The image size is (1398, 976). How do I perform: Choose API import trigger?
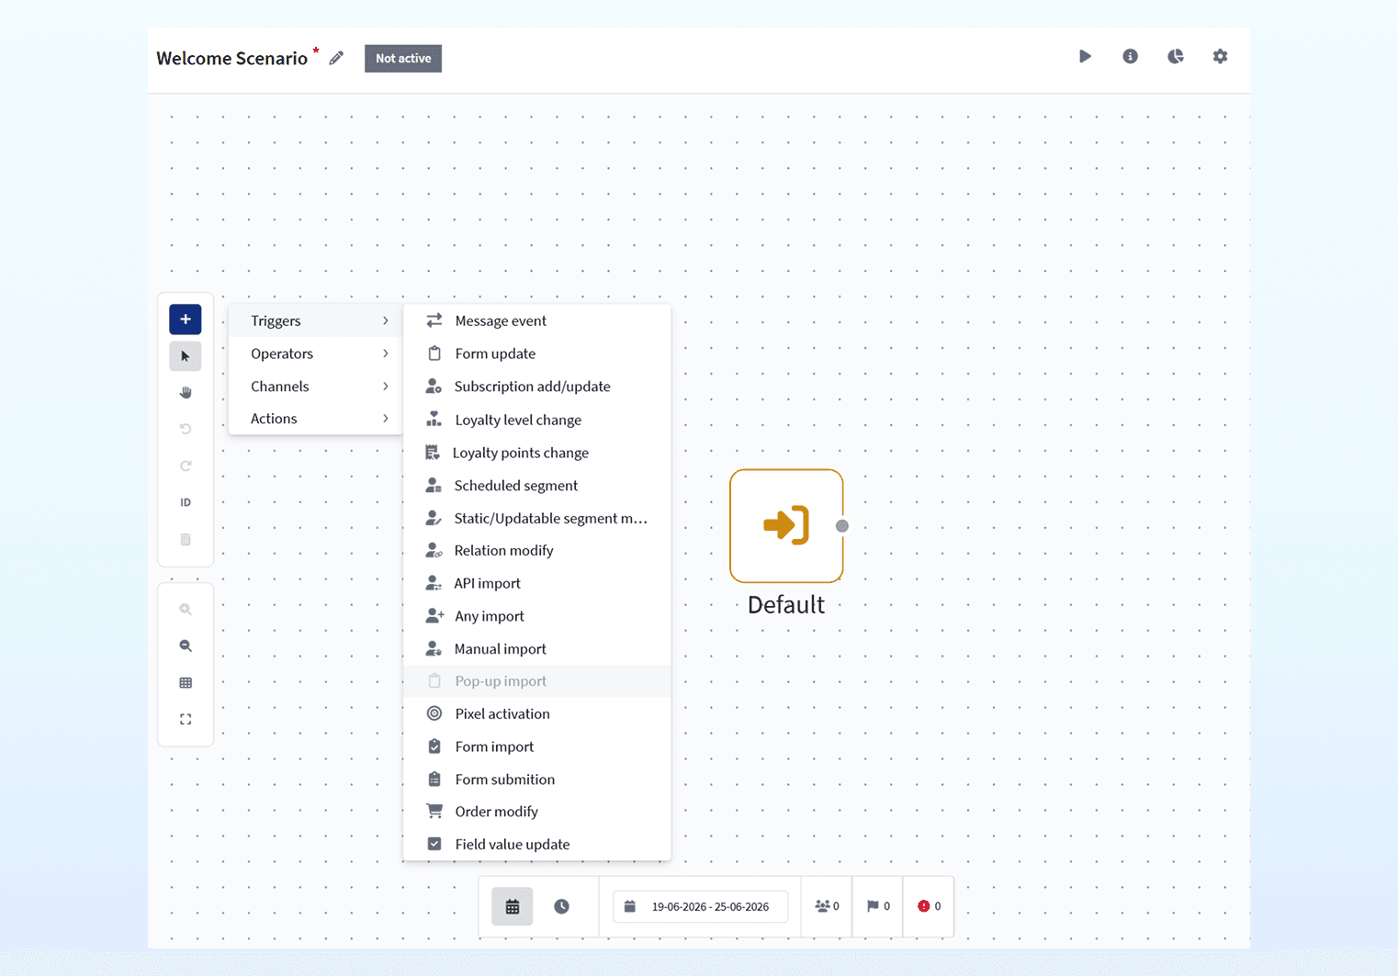pyautogui.click(x=537, y=583)
